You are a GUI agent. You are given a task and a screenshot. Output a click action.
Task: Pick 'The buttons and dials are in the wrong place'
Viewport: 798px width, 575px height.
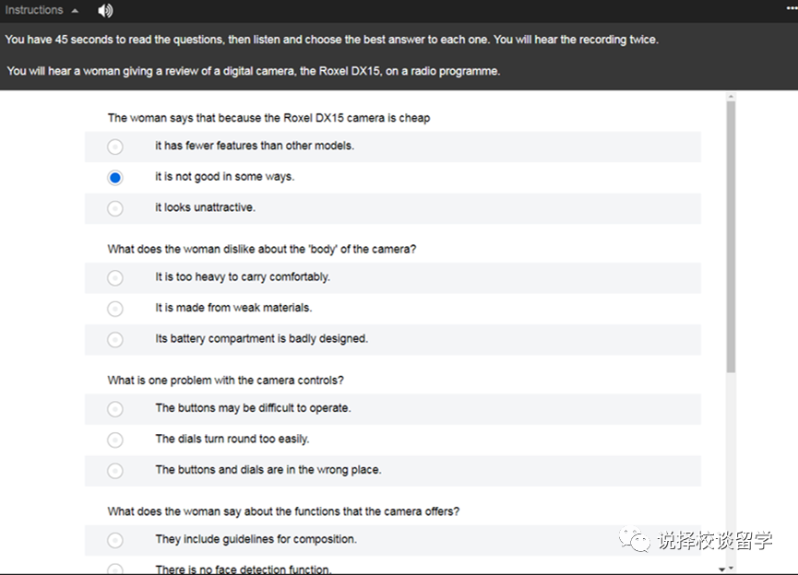115,471
